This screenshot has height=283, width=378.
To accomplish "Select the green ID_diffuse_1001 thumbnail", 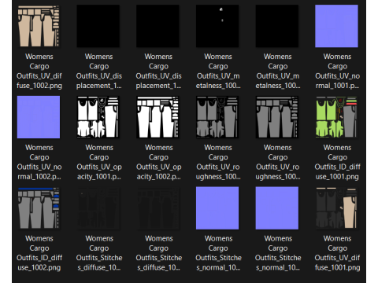I will coord(336,117).
